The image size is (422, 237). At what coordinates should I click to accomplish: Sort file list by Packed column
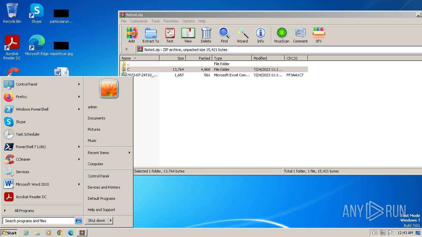coord(199,58)
